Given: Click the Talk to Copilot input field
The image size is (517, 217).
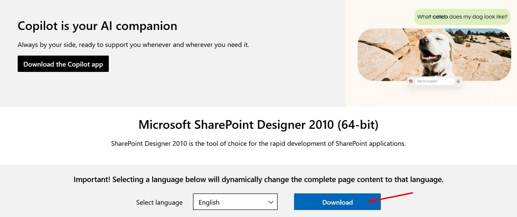Looking at the screenshot, I should [x=434, y=81].
